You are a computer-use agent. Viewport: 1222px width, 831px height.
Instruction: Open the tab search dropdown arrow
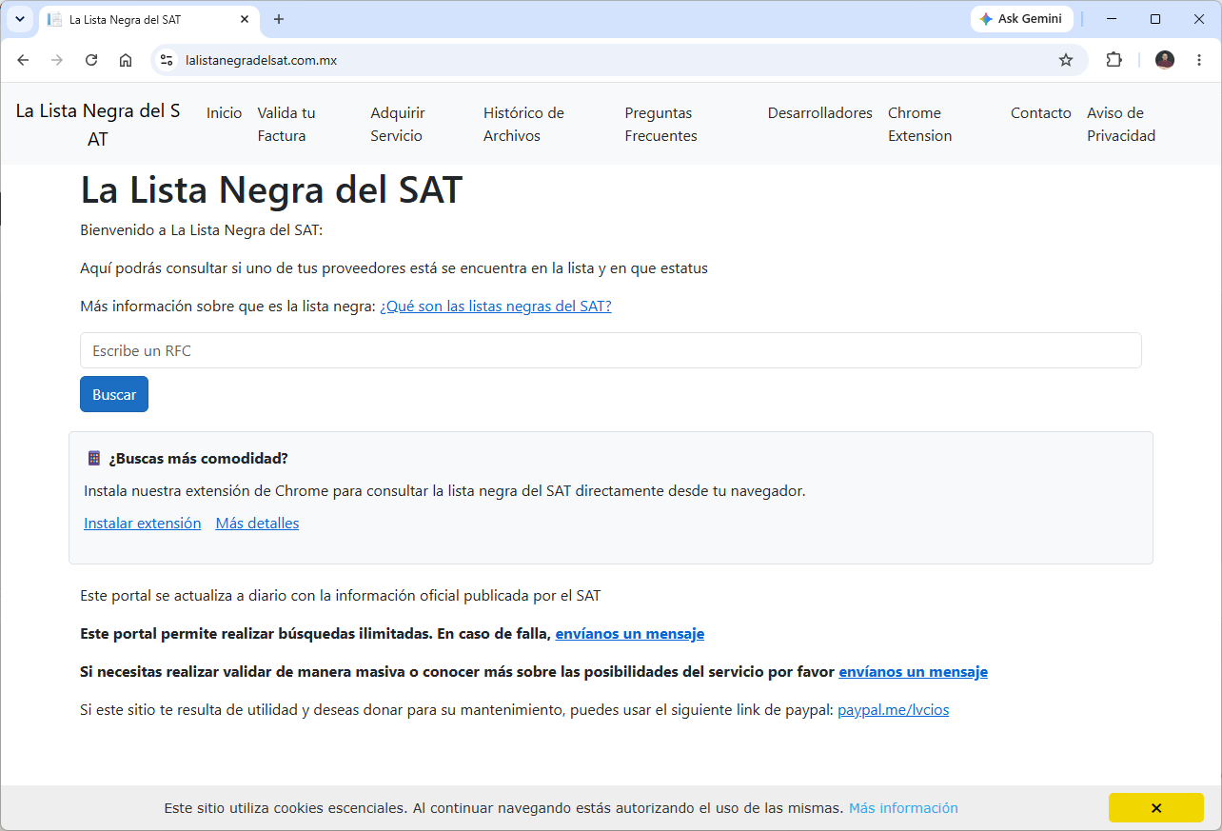[20, 19]
